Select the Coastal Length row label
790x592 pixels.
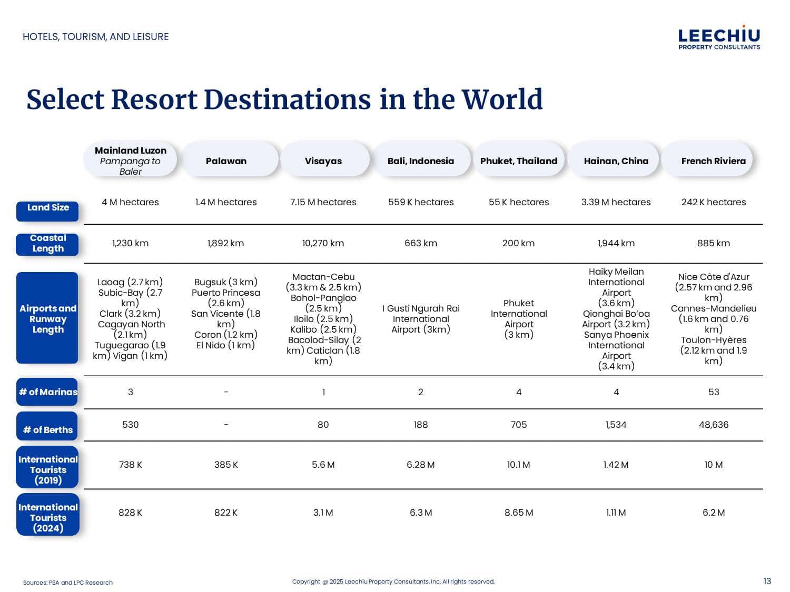(48, 244)
